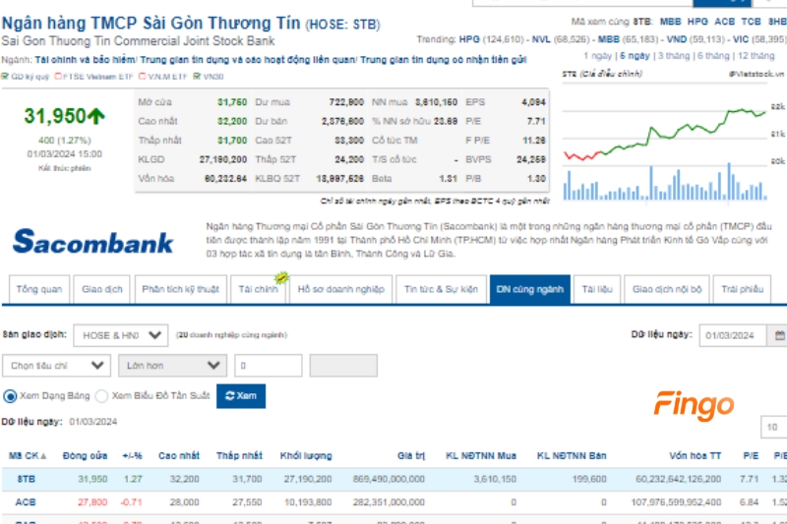The height and width of the screenshot is (524, 787).
Task: Open the Tài chính tab
Action: point(258,289)
